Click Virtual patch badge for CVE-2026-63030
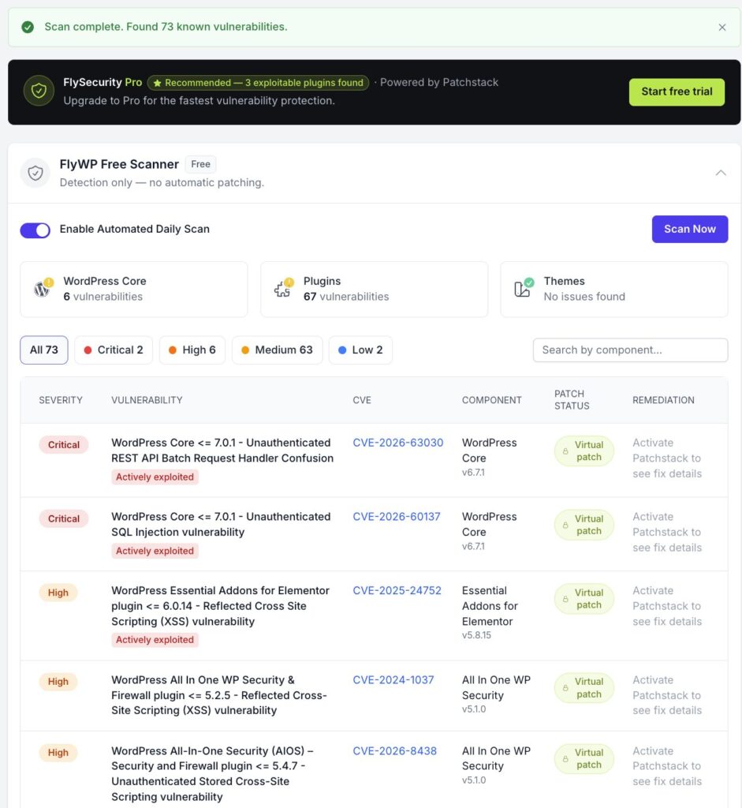The image size is (742, 808). click(584, 451)
